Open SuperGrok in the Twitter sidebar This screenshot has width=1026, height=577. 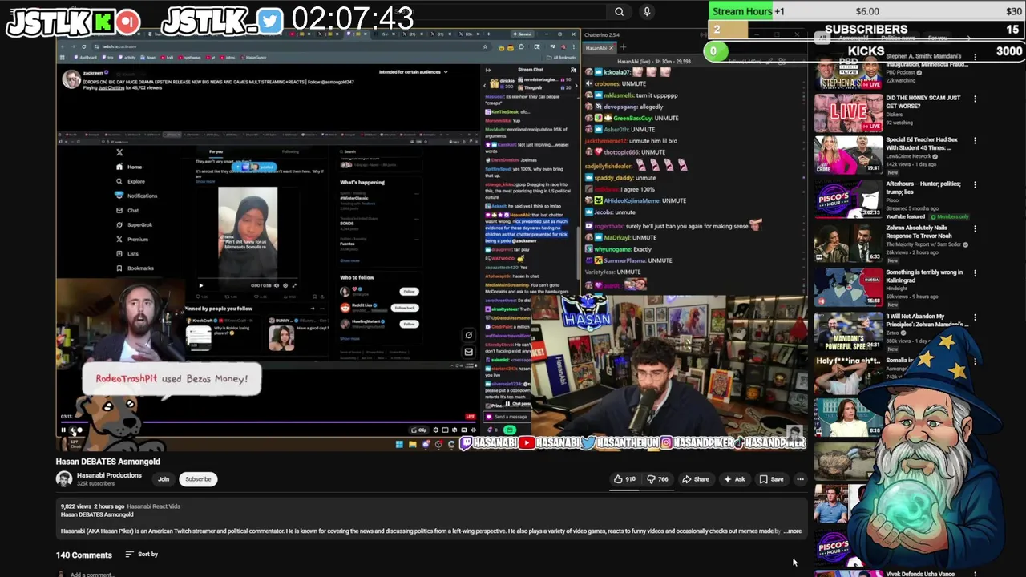(x=134, y=224)
